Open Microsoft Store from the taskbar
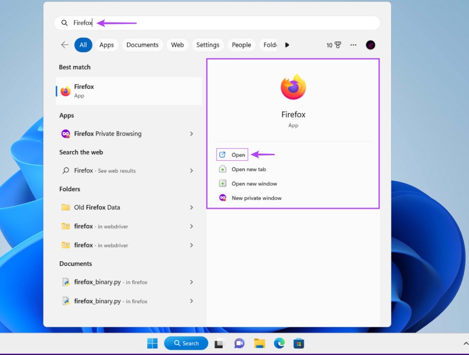The image size is (469, 355). point(299,343)
